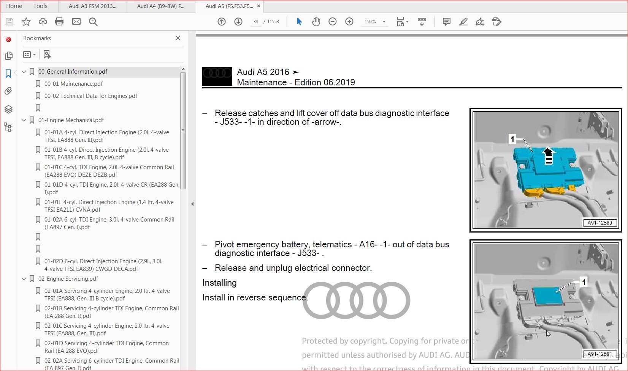The image size is (628, 371).
Task: Click the red error icon in sidebar
Action: [8, 39]
